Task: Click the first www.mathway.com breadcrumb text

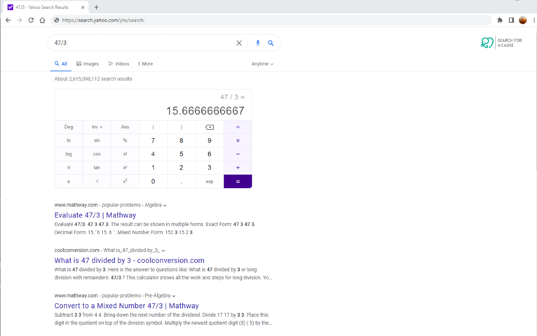Action: click(x=76, y=205)
